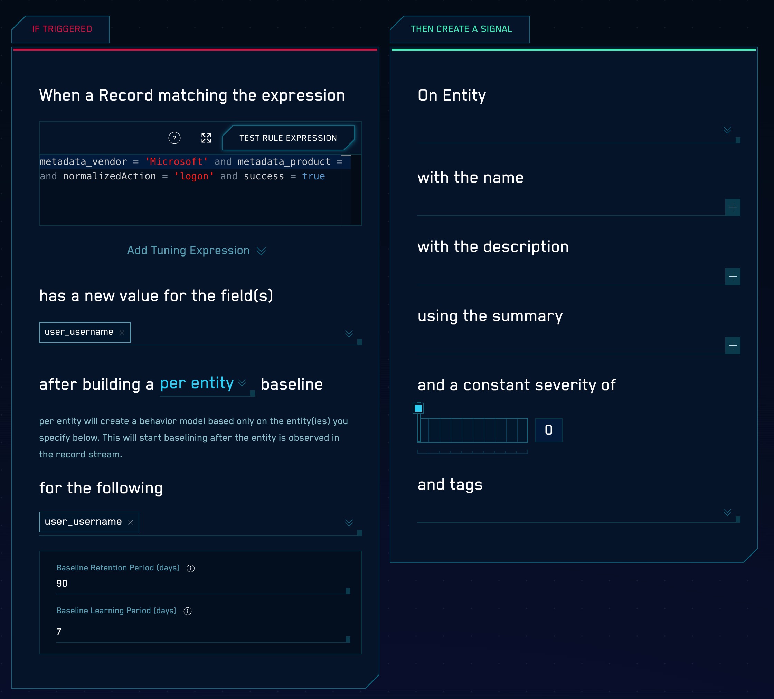Select the IF TRIGGERED tab

pos(62,29)
